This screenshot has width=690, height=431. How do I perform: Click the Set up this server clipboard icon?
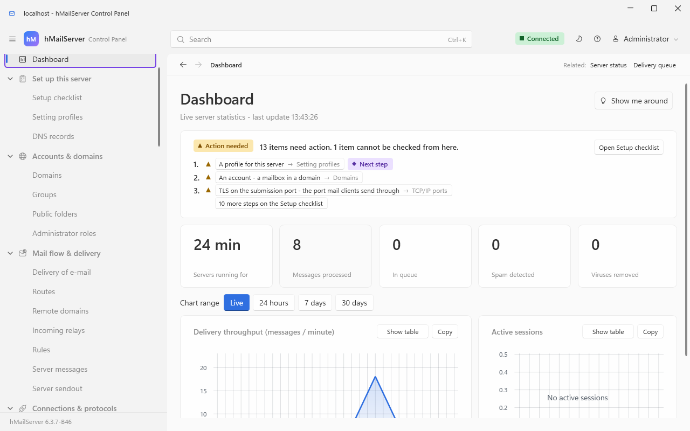coord(23,79)
